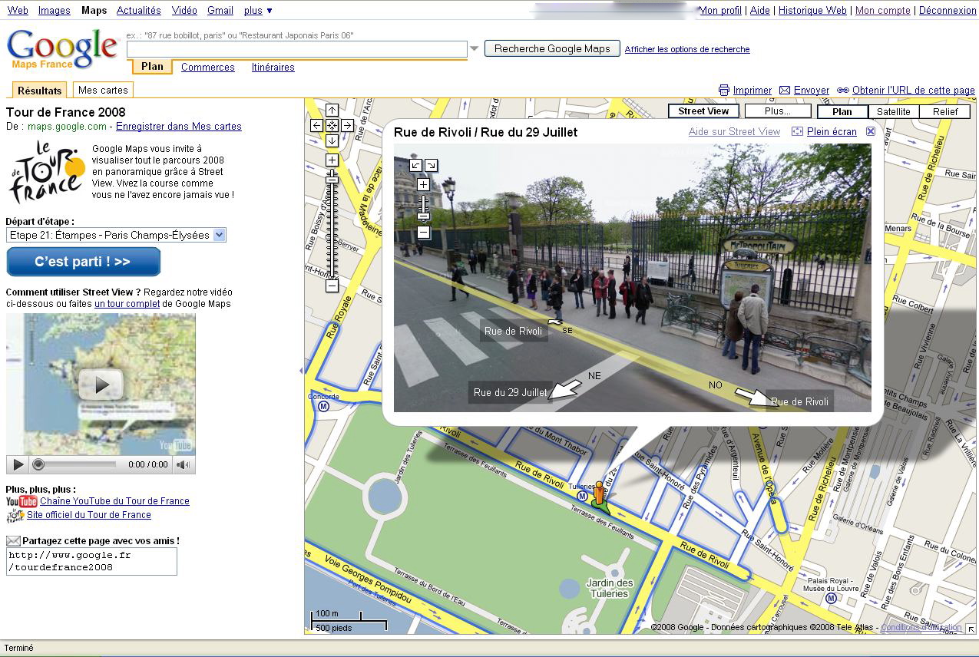Screen dimensions: 979x657
Task: Open Chaîne YouTube du Tour de France
Action: (x=115, y=501)
